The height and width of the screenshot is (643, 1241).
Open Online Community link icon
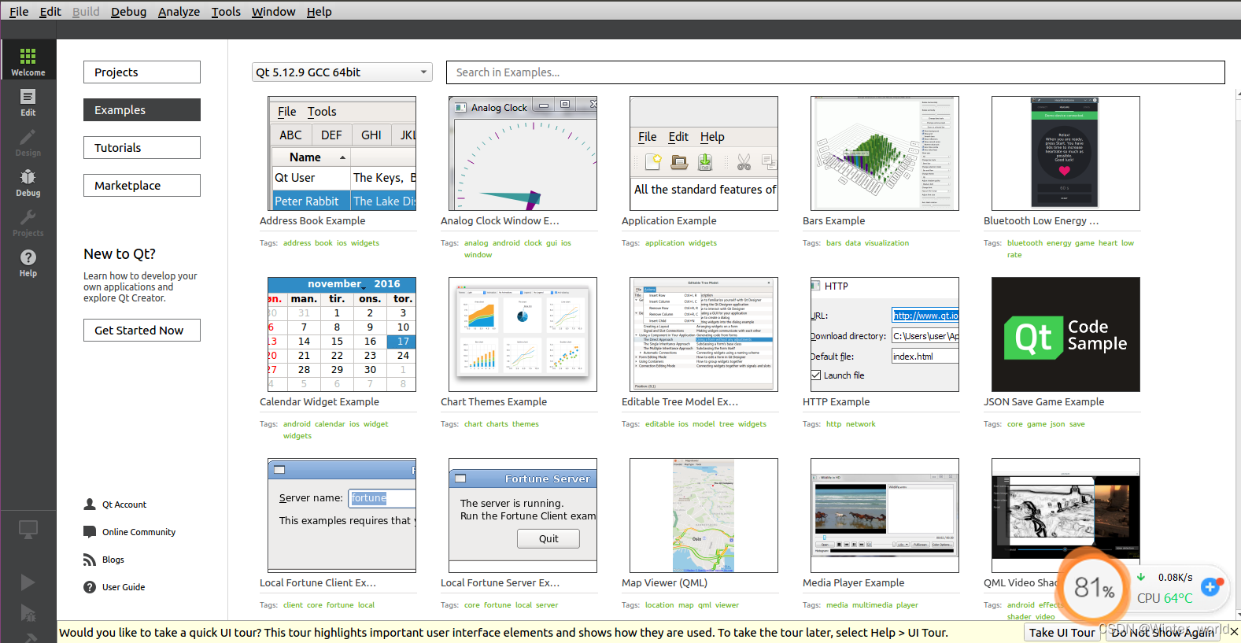(x=90, y=532)
